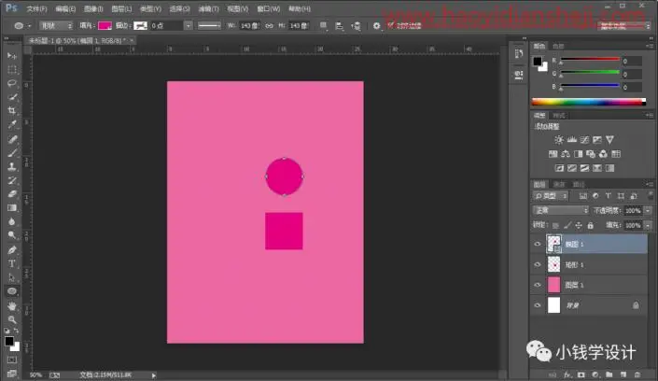The height and width of the screenshot is (381, 658).
Task: Add a Levels adjustment
Action: [x=571, y=140]
